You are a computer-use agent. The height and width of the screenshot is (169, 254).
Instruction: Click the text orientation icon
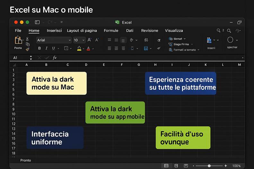coord(132,40)
